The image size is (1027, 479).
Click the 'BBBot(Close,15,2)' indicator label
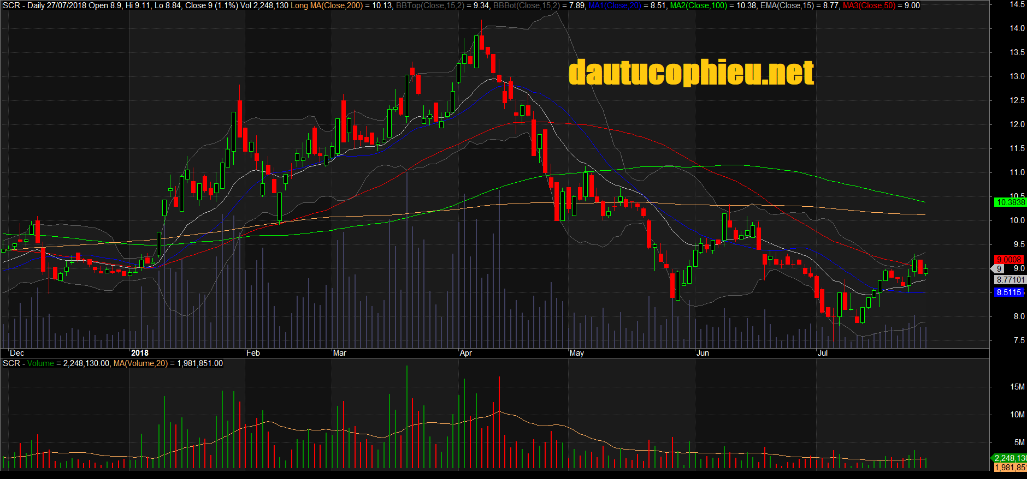pyautogui.click(x=527, y=5)
